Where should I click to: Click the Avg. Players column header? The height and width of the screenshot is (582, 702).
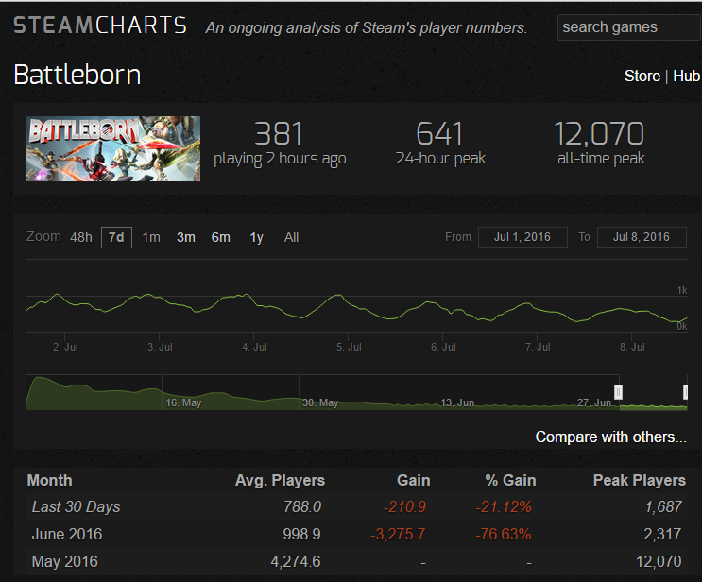[280, 480]
